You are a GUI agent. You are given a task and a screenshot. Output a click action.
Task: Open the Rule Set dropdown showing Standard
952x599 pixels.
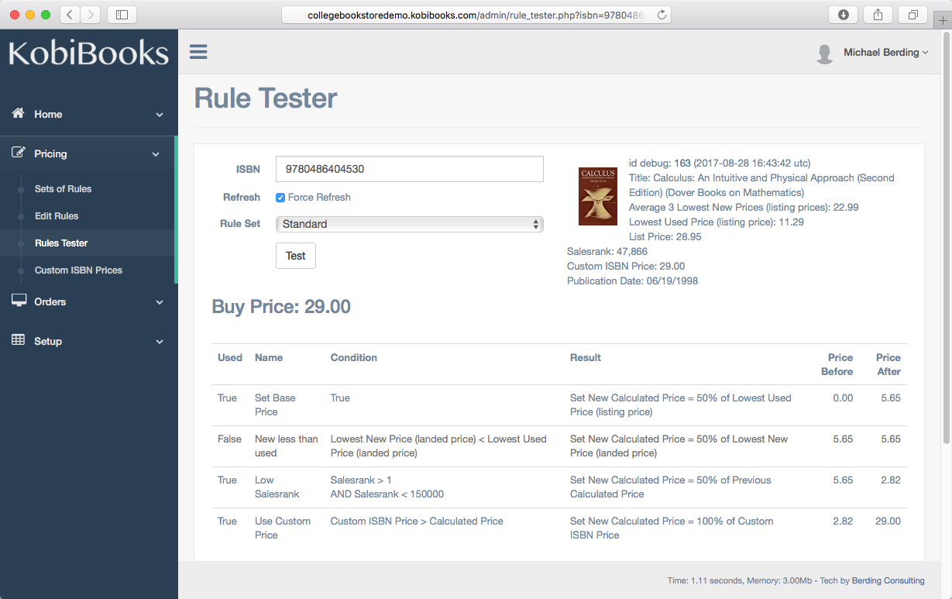pyautogui.click(x=410, y=224)
